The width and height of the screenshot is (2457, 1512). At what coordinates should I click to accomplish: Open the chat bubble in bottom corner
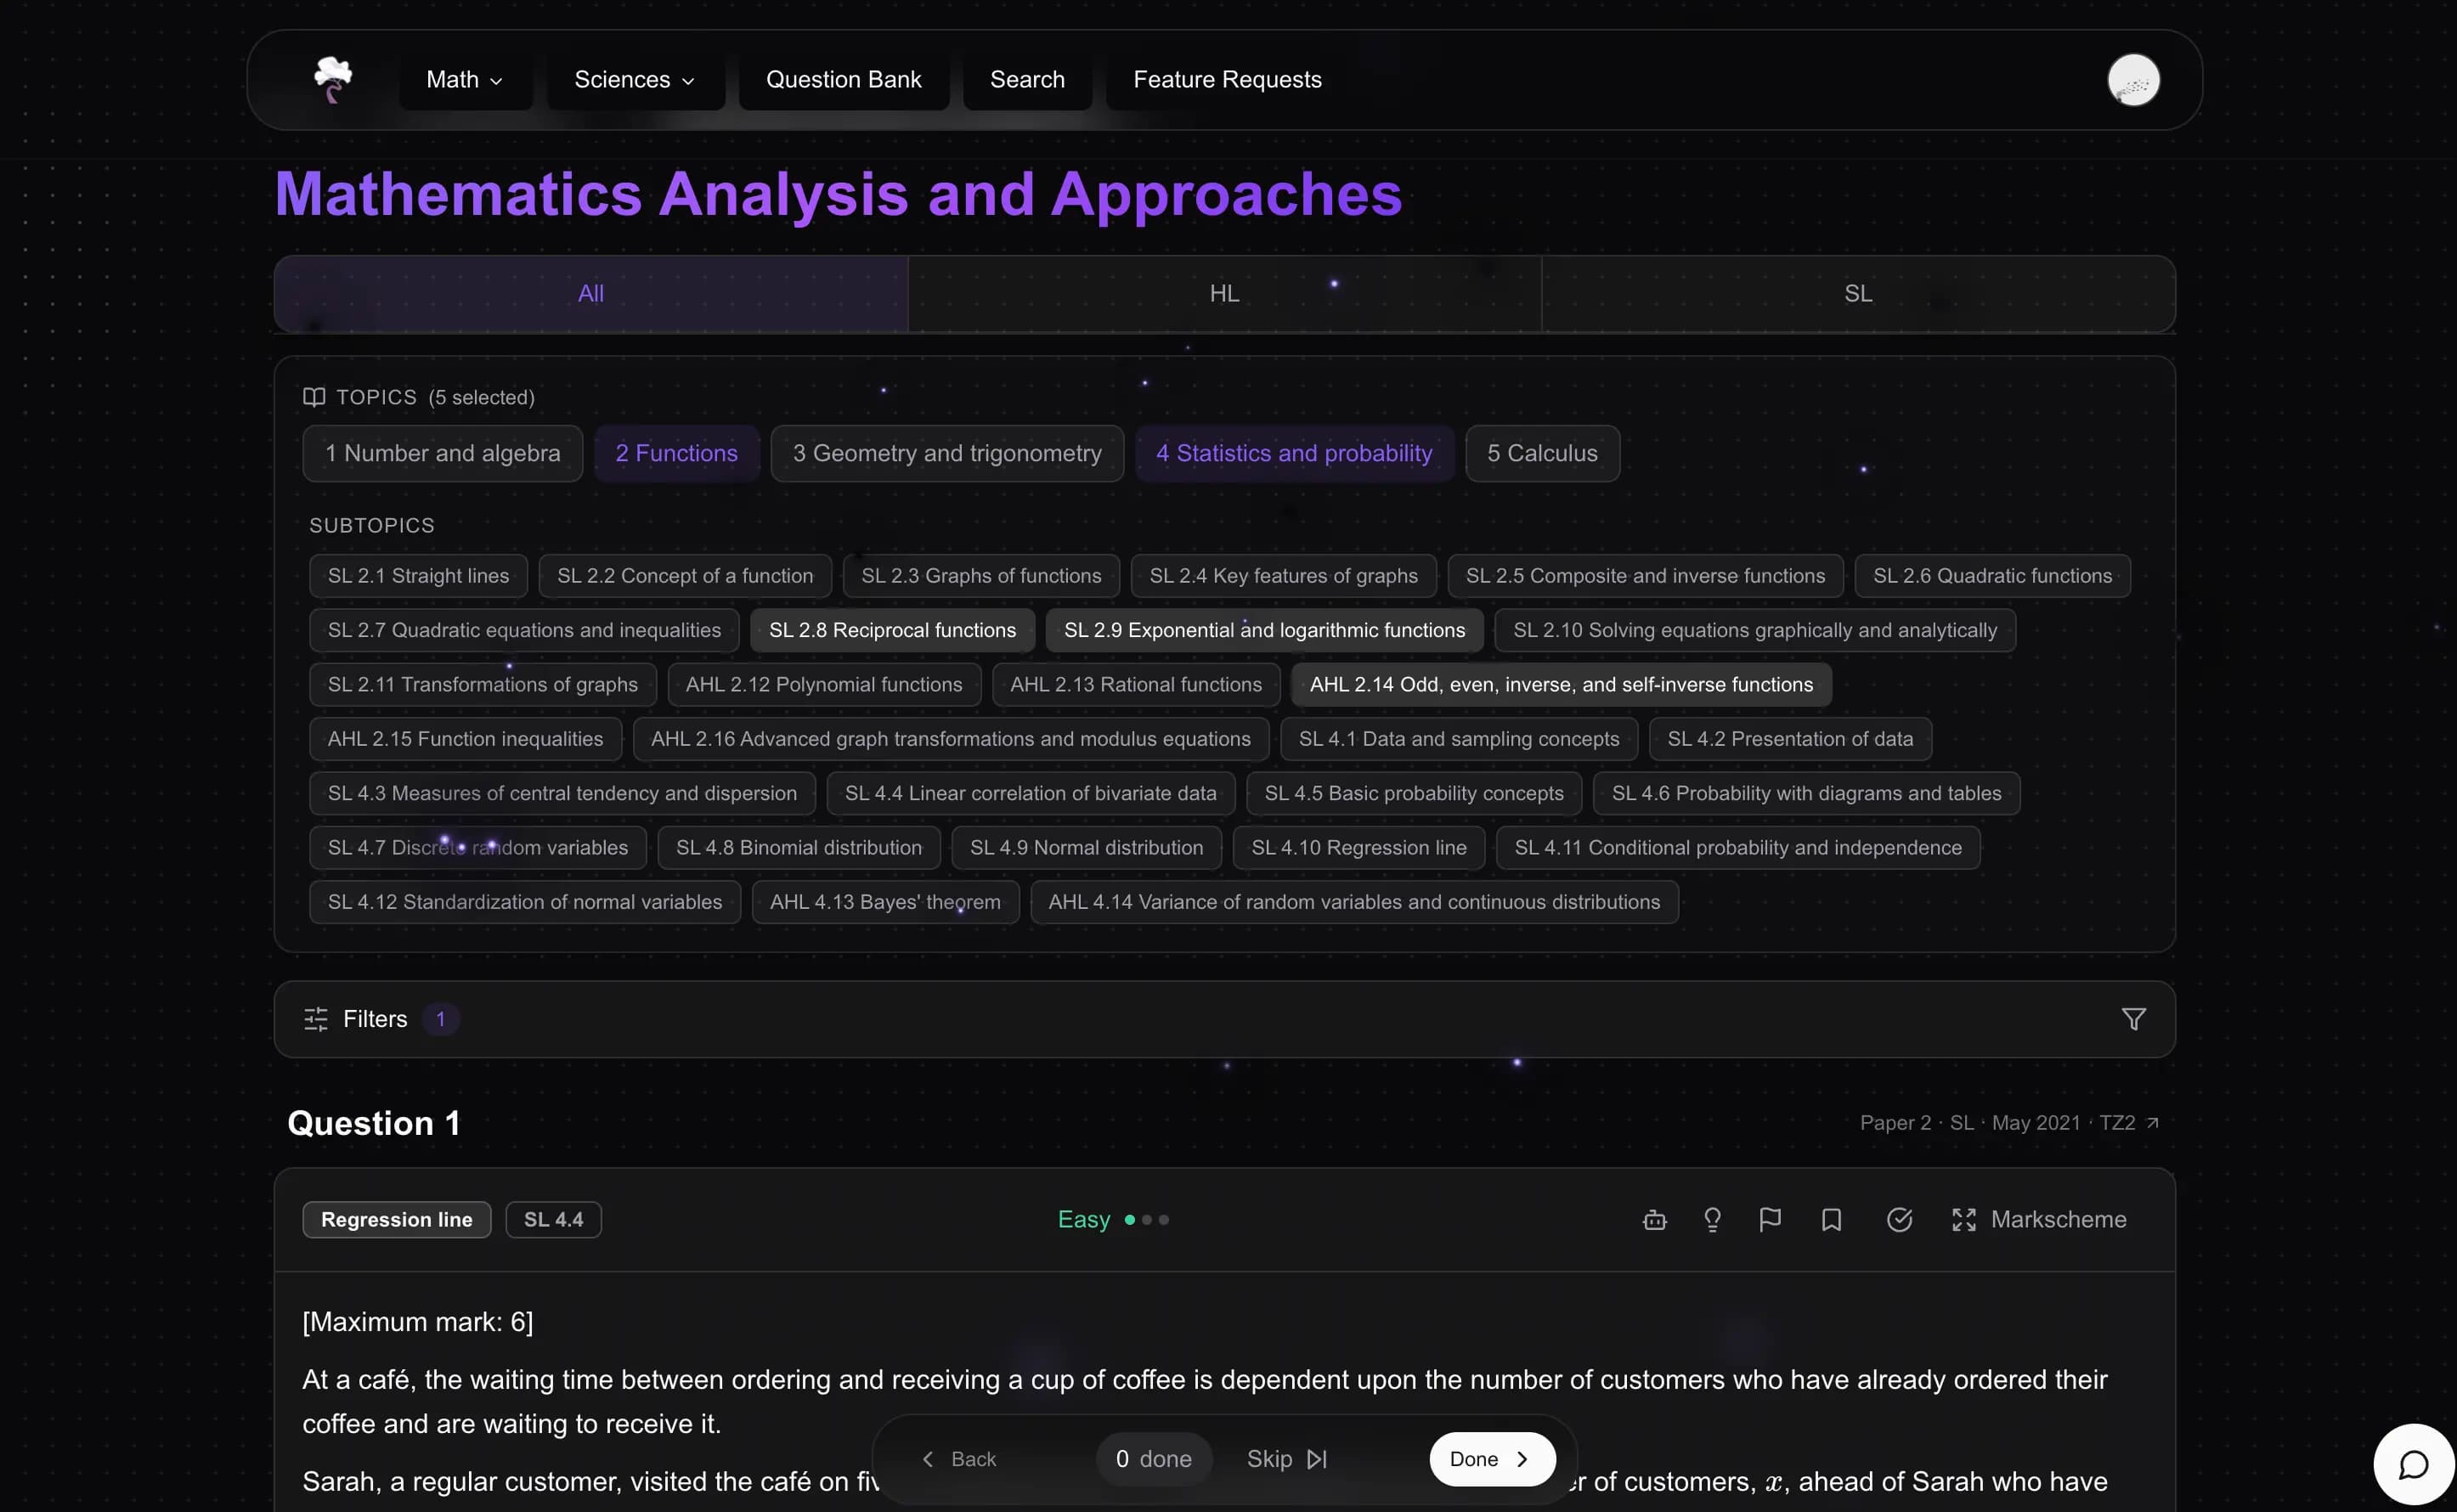click(2413, 1463)
